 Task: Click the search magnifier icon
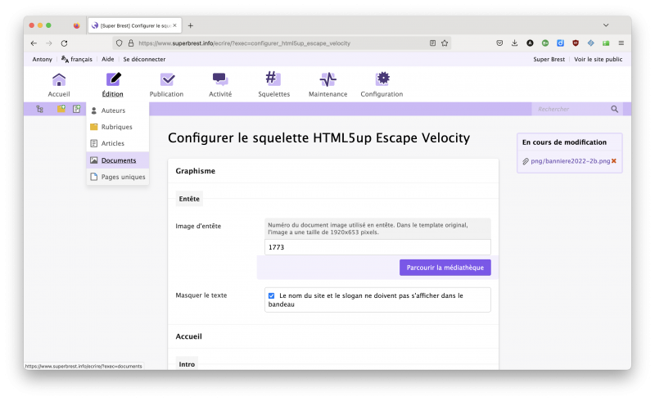tap(615, 109)
